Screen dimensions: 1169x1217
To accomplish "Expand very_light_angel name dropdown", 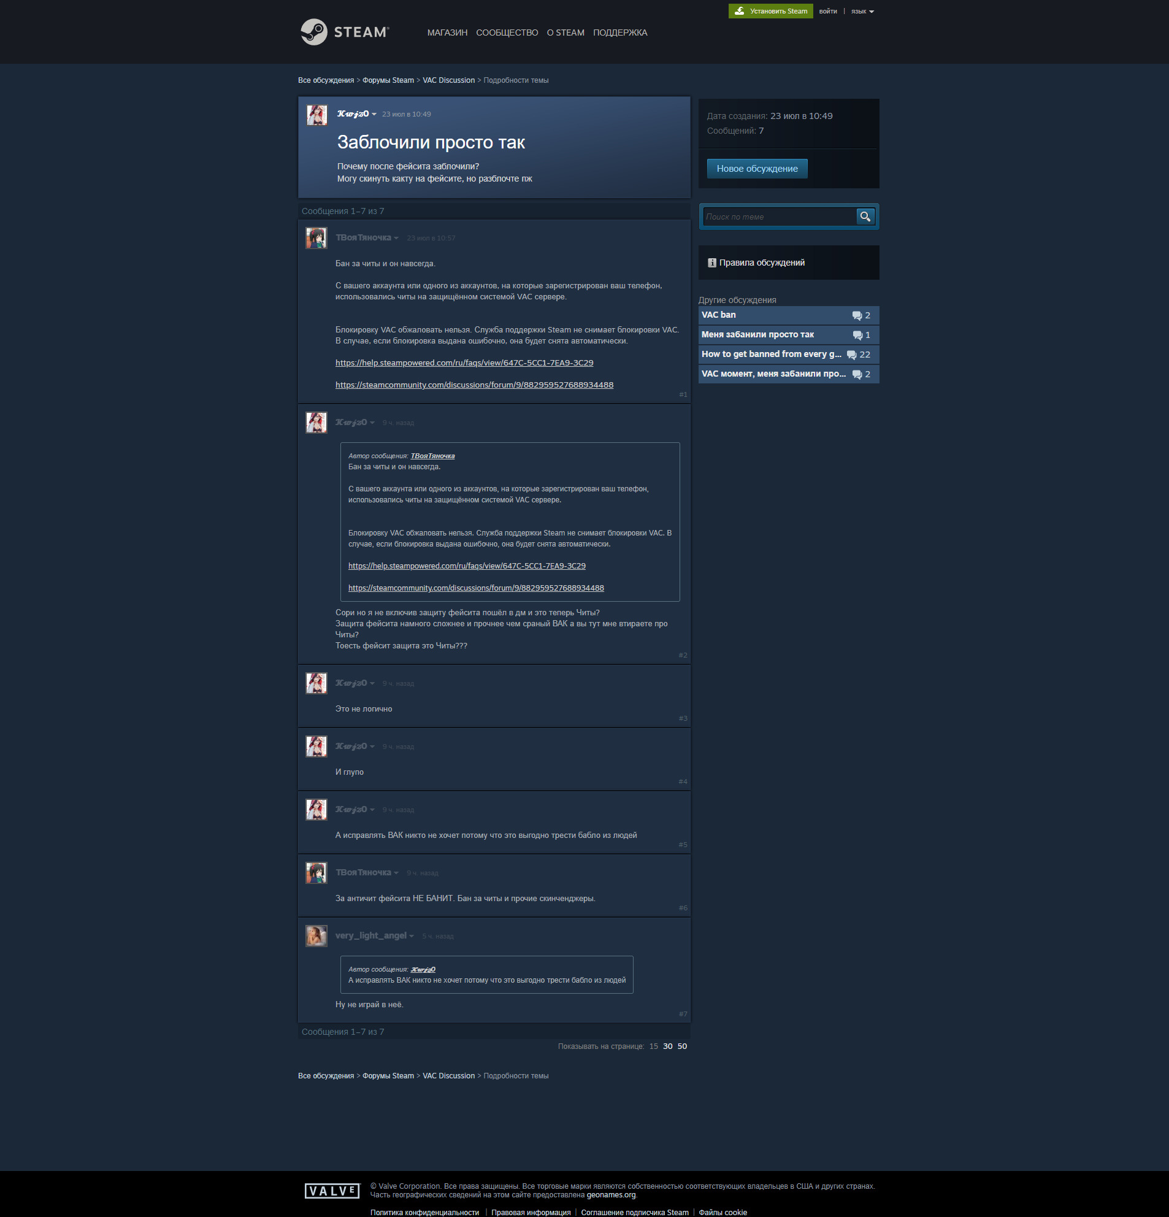I will pyautogui.click(x=412, y=936).
